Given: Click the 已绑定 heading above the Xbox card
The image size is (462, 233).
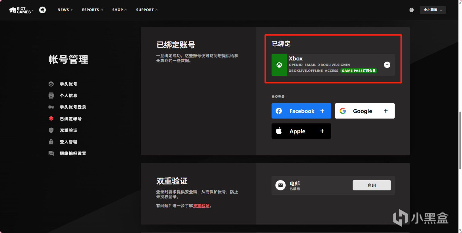Looking at the screenshot, I should (x=281, y=44).
